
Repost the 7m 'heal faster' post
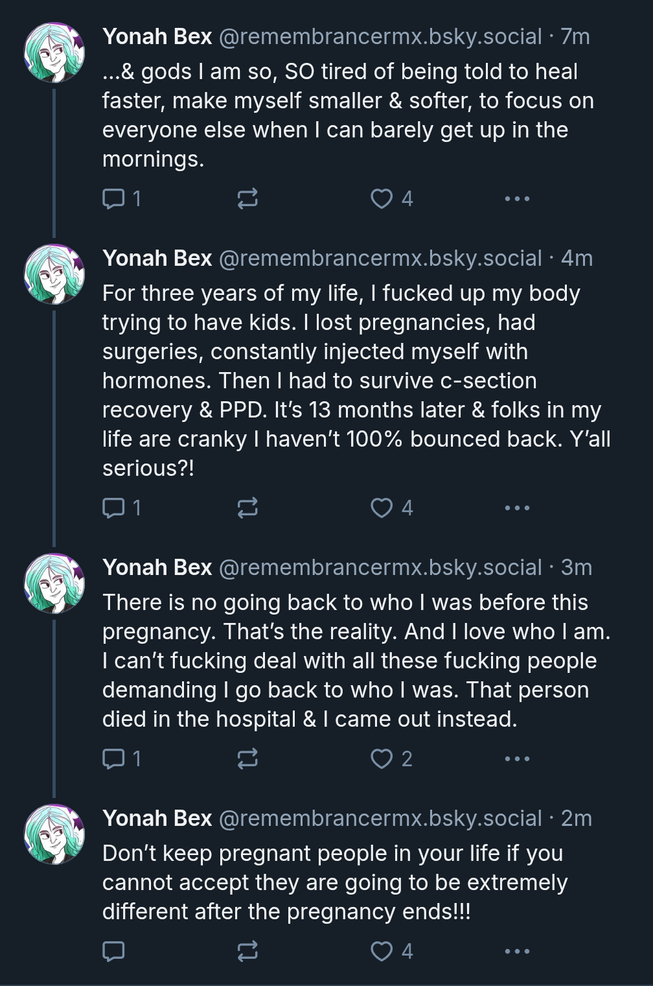pos(247,198)
